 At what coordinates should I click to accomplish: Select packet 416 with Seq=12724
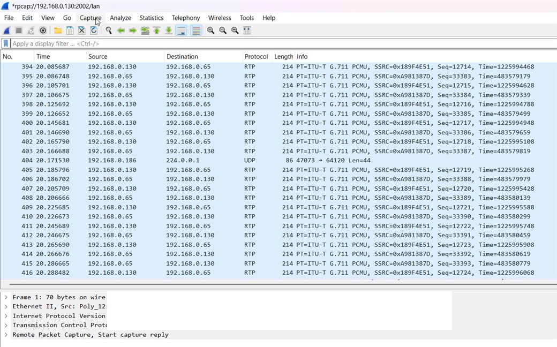point(278,273)
